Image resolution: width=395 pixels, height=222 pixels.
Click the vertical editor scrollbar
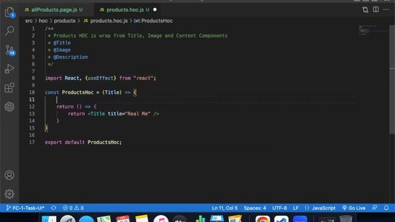click(392, 79)
